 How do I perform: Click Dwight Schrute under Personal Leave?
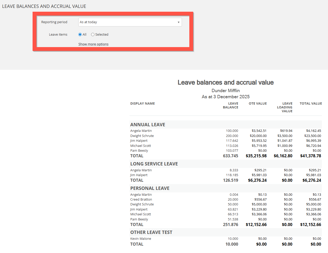pos(142,204)
